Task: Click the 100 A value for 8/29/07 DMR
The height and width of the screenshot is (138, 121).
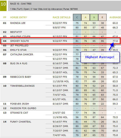Action: coord(86,126)
